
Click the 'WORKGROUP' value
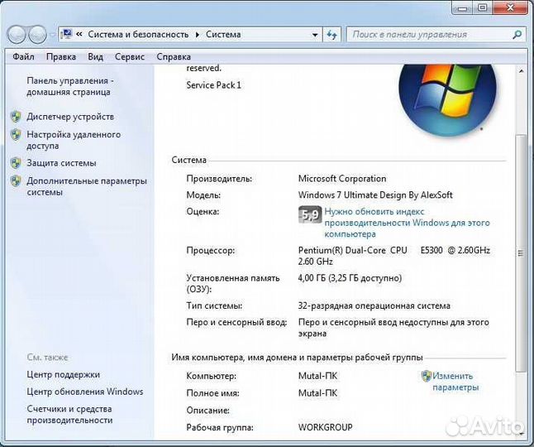pos(325,427)
